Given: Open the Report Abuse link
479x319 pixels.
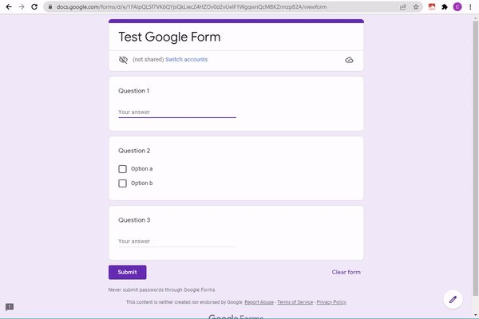Looking at the screenshot, I should tap(259, 302).
